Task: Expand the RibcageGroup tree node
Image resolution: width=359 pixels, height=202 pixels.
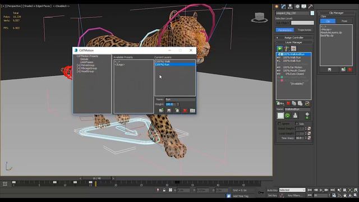Action: click(79, 68)
